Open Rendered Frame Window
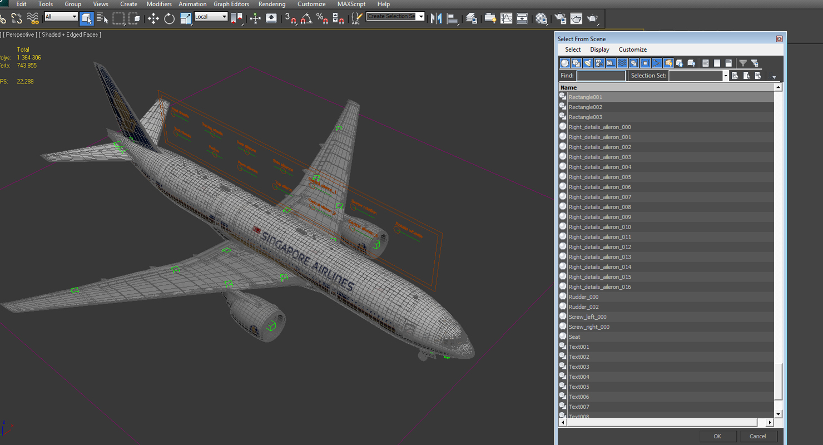 tap(577, 18)
